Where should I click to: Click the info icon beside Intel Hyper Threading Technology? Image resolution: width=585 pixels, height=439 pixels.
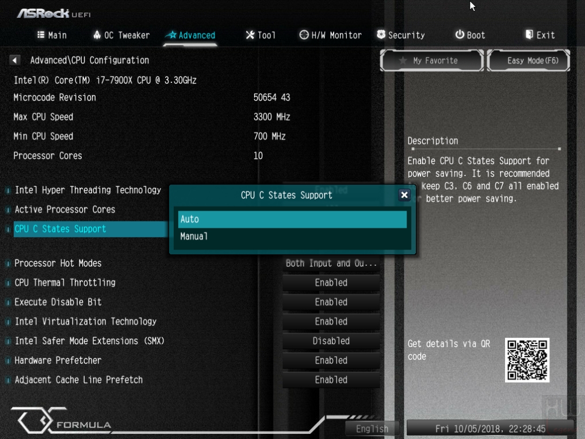(7, 190)
